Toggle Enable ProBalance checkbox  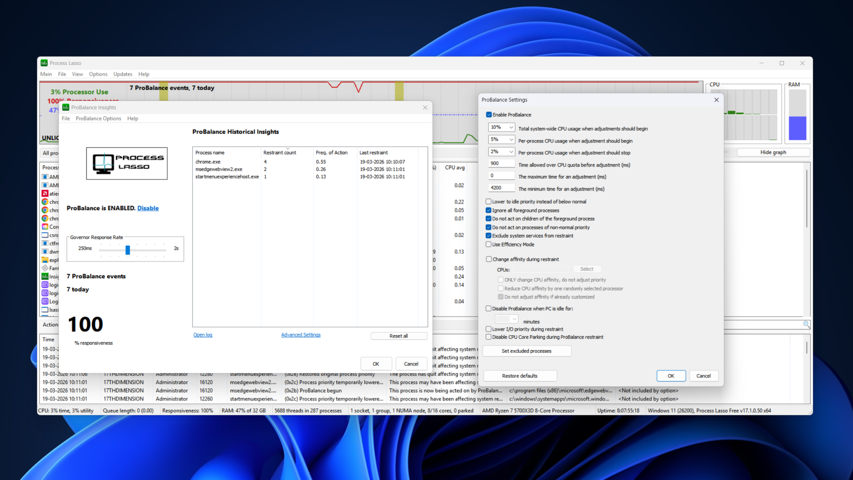point(489,115)
